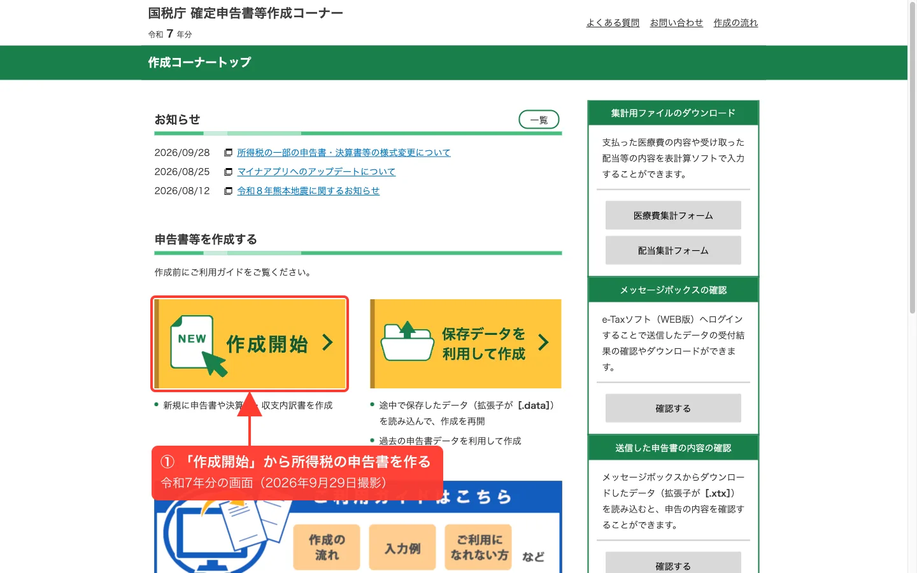Click the 申告書等を作成する heading
Viewport: 917px width, 573px height.
coord(206,239)
